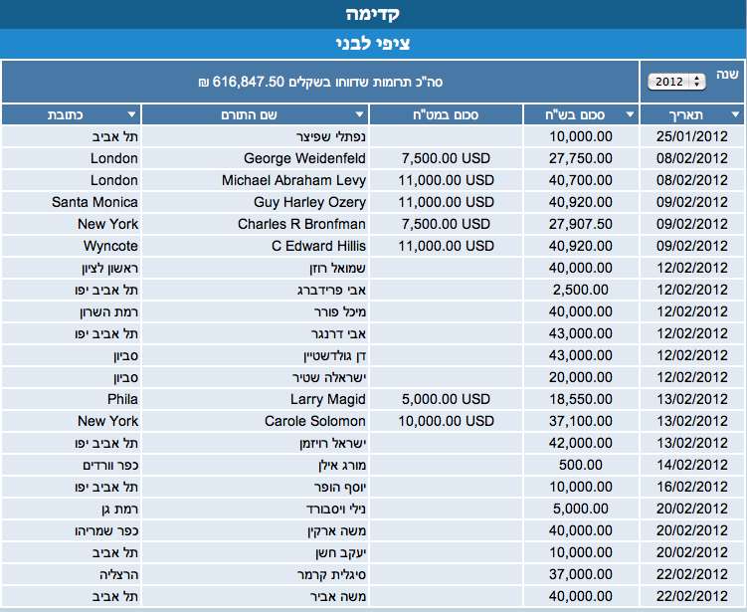The width and height of the screenshot is (747, 612).
Task: Click donor name אבי דרנגר
Action: click(338, 333)
